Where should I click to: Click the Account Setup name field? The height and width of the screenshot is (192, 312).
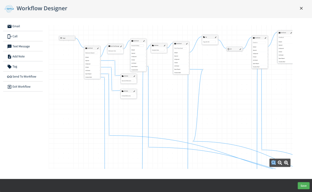pyautogui.click(x=137, y=45)
